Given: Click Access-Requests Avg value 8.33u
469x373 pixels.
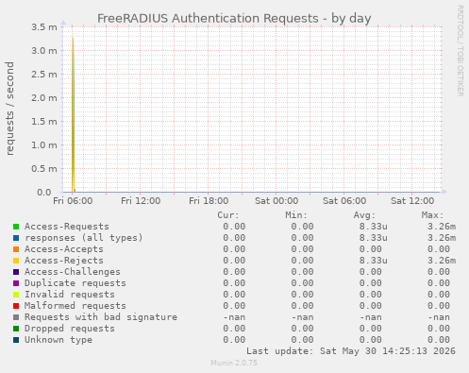Looking at the screenshot, I should (374, 227).
